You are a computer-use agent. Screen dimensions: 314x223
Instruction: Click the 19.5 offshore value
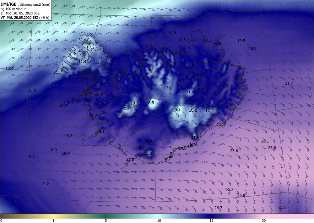(x=241, y=41)
